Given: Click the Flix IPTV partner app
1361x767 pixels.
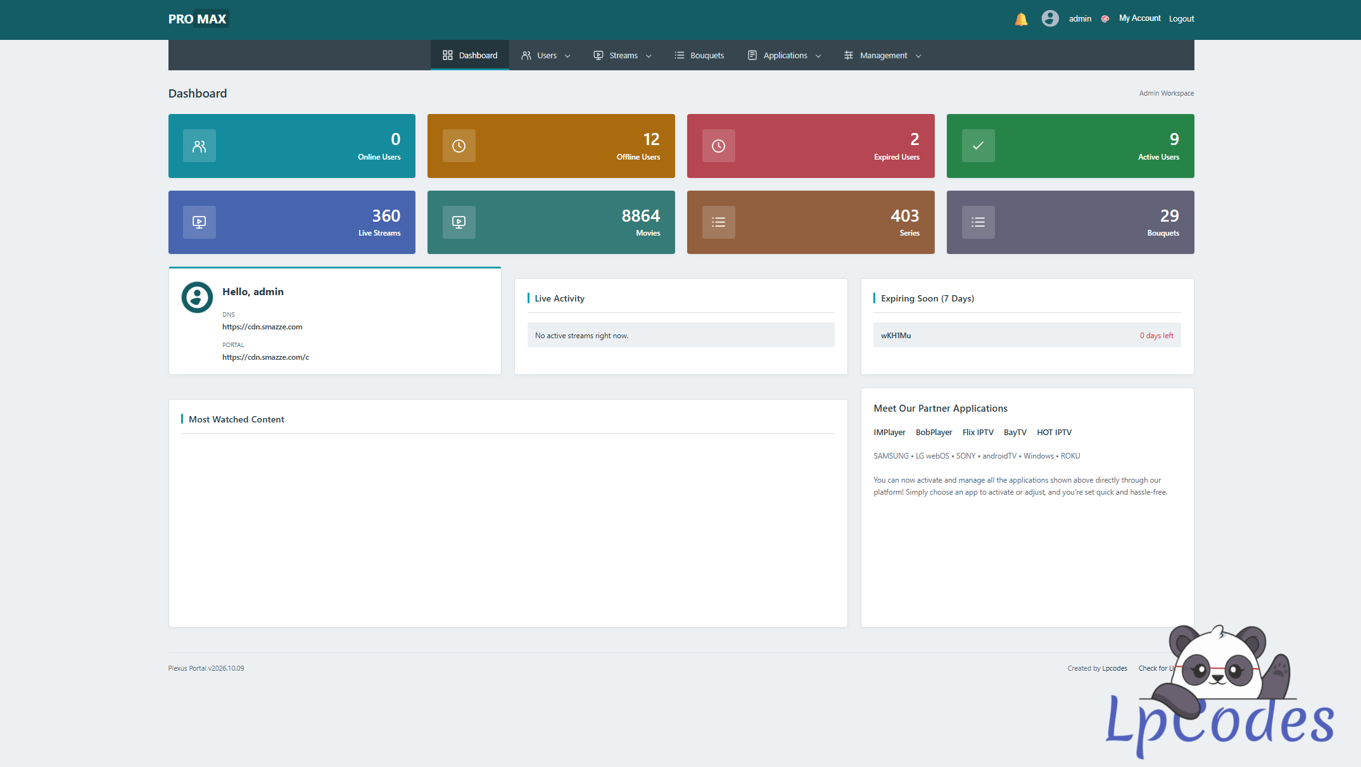Looking at the screenshot, I should coord(978,433).
